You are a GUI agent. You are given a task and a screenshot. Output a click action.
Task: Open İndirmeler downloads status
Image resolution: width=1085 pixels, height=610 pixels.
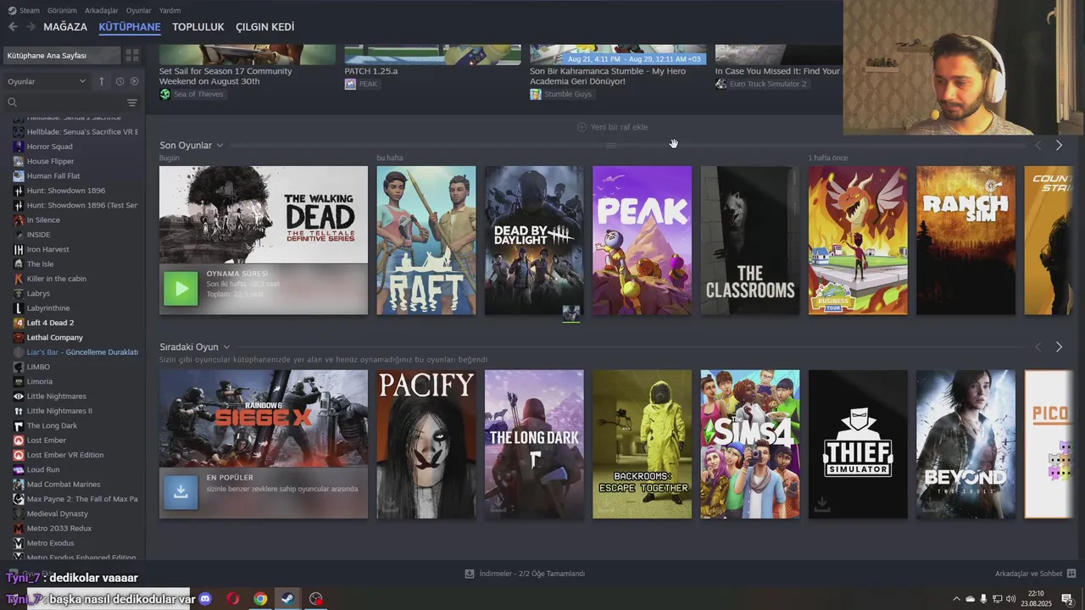525,574
